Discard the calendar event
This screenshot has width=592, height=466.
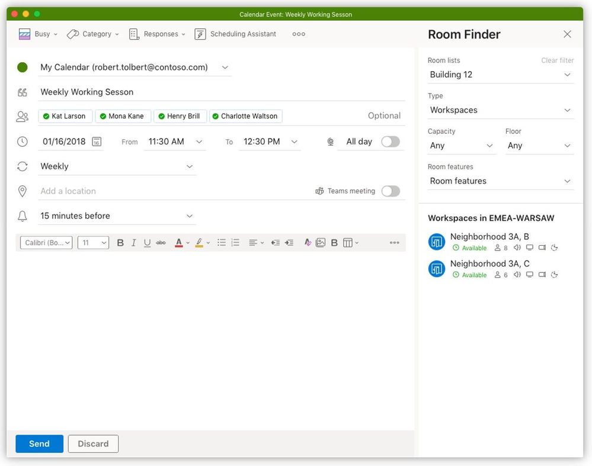[x=93, y=443]
